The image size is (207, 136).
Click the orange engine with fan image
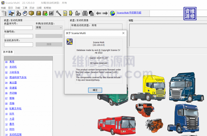(x=154, y=125)
